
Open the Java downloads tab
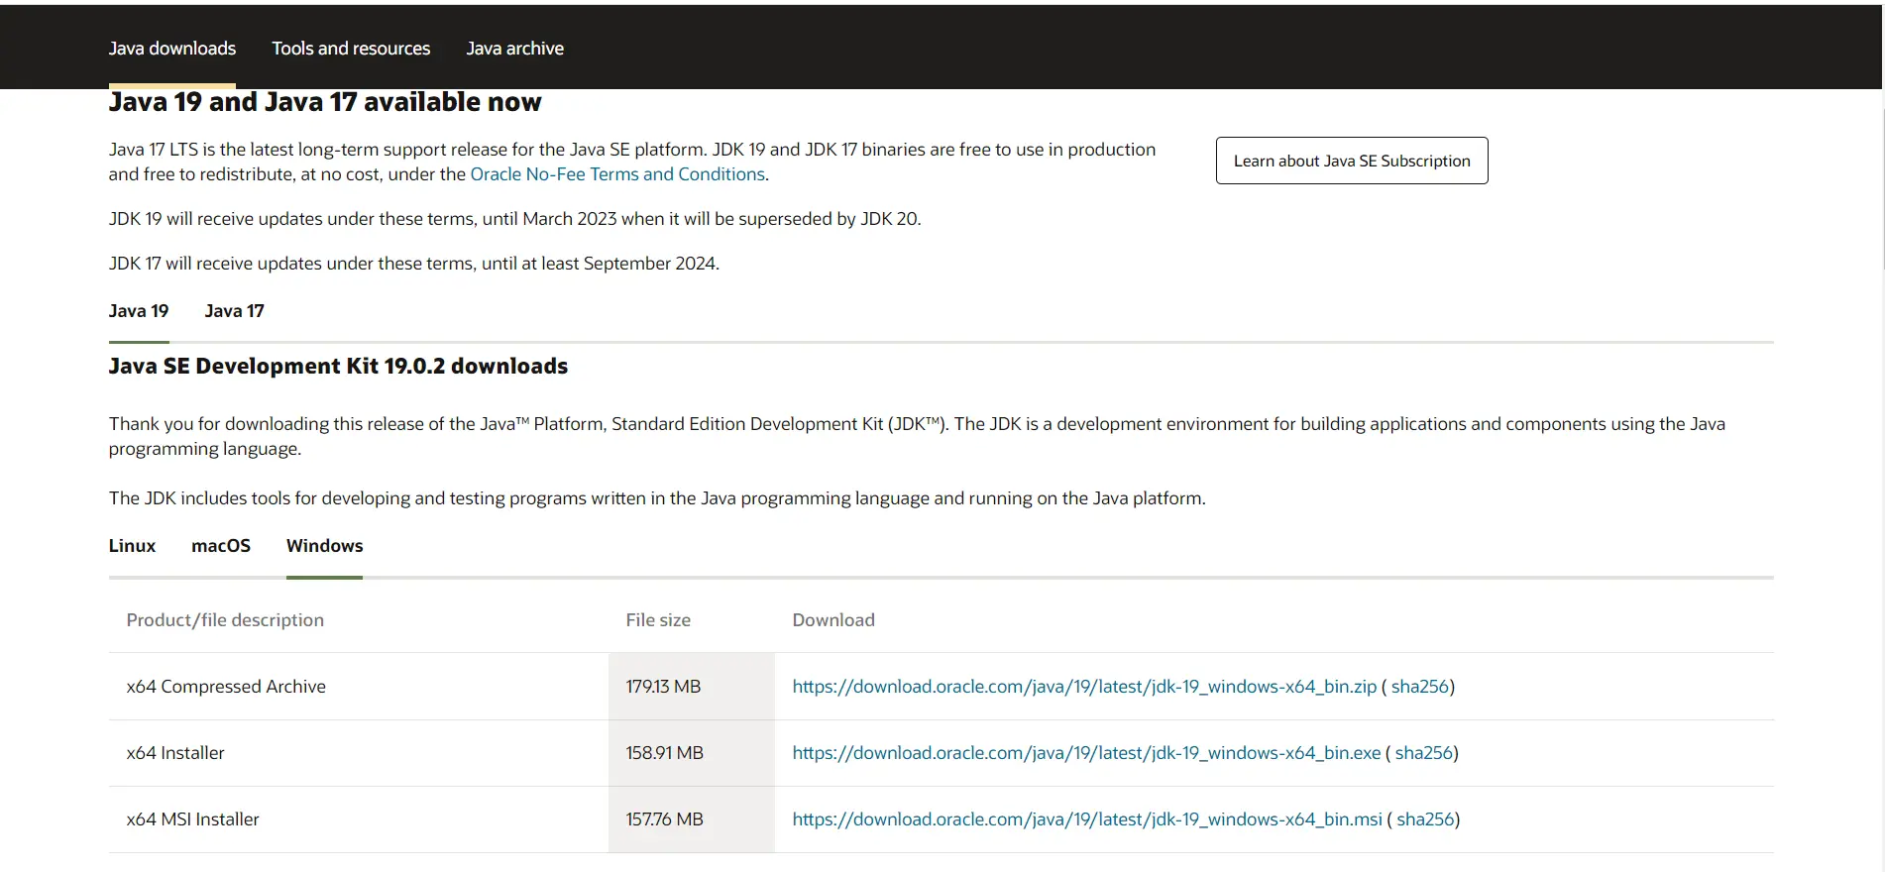[x=172, y=49]
